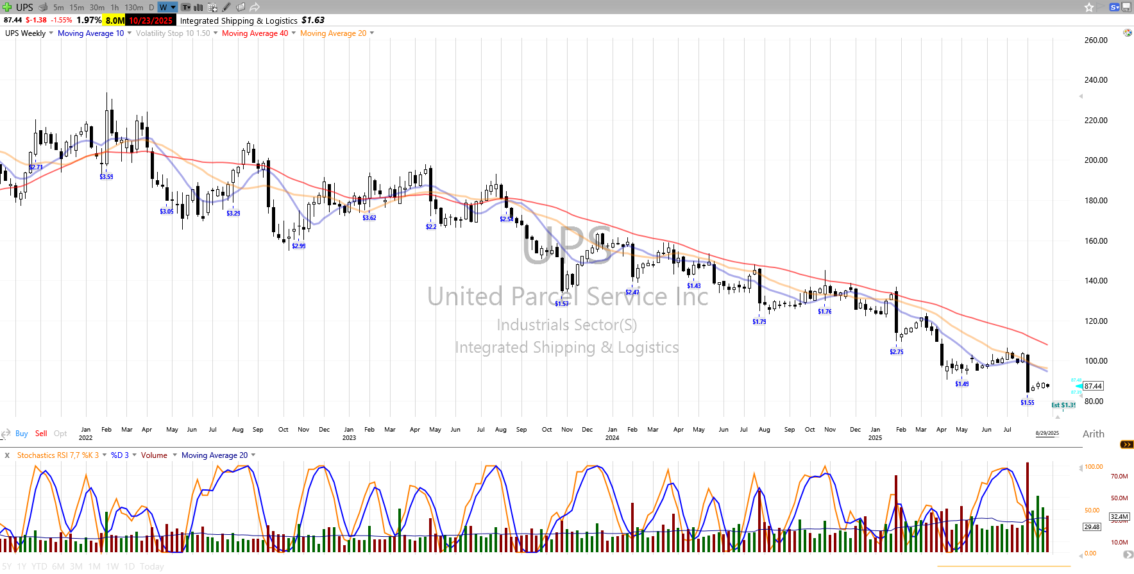This screenshot has height=574, width=1134.
Task: Click the $1.55 earnings marker
Action: (x=1028, y=403)
